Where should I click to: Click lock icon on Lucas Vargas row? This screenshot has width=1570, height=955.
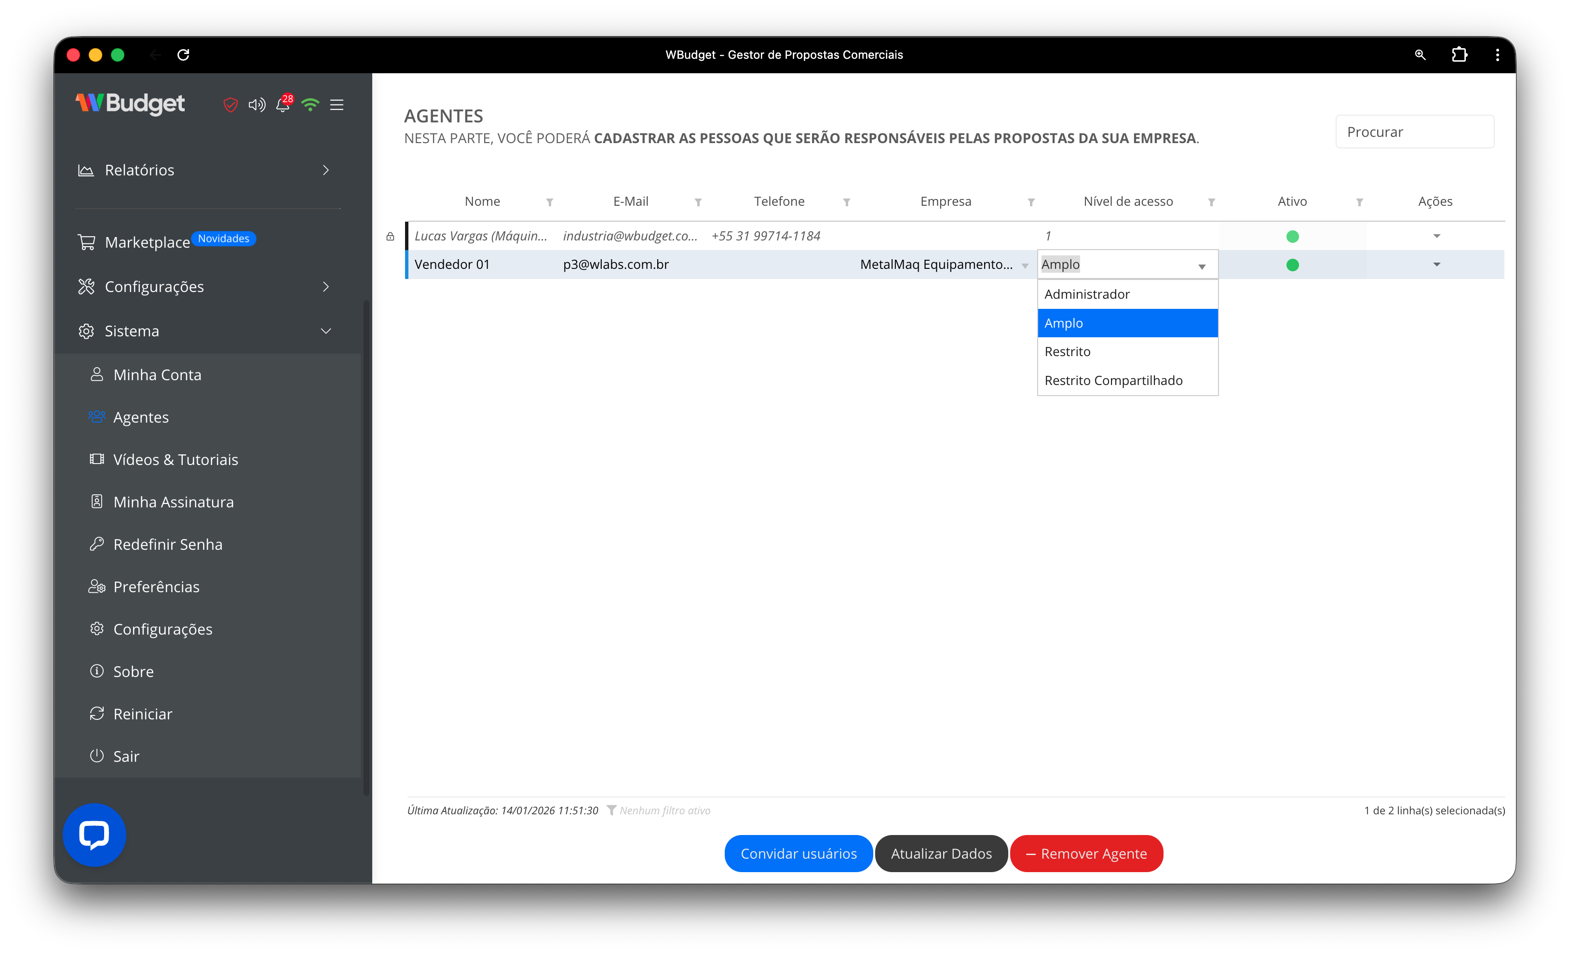(x=390, y=236)
